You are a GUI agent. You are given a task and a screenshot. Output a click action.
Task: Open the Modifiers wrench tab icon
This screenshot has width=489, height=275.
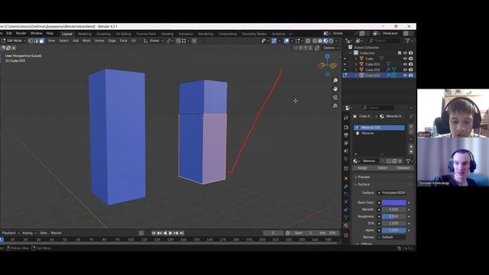click(346, 186)
